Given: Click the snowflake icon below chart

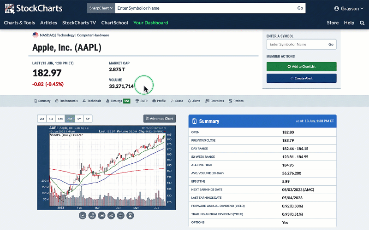Looking at the screenshot, I should pyautogui.click(x=121, y=215).
